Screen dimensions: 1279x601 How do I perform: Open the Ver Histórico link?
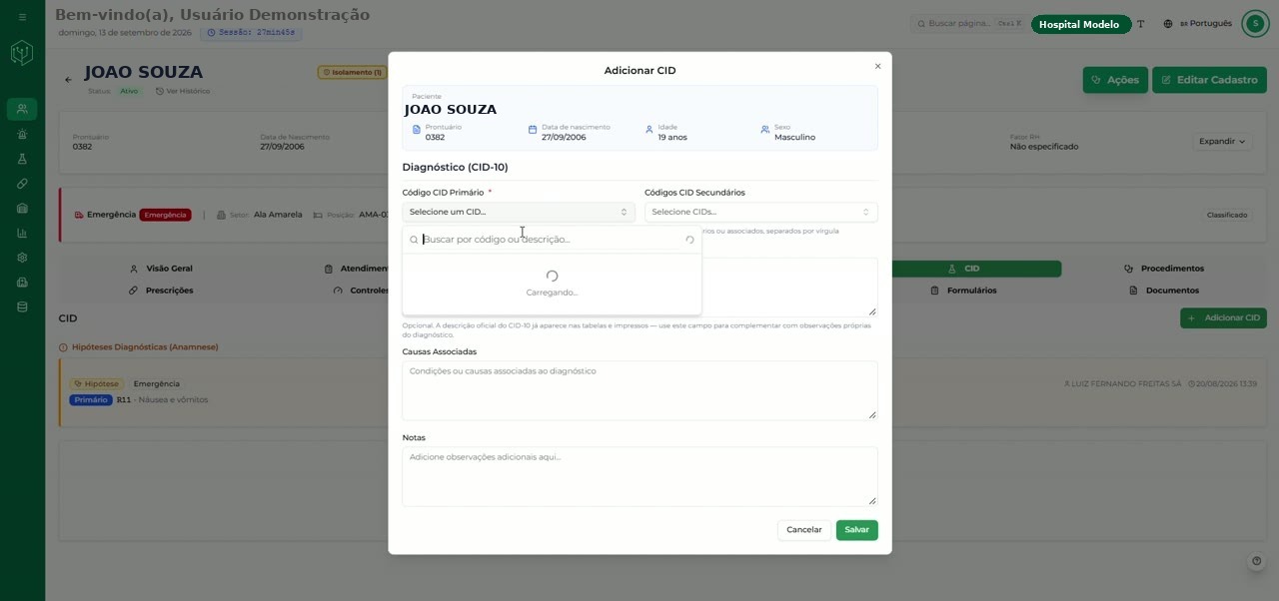click(183, 91)
